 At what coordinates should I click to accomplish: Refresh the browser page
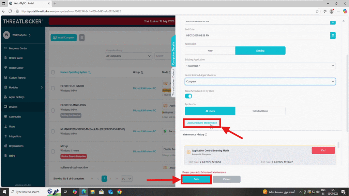coord(10,11)
